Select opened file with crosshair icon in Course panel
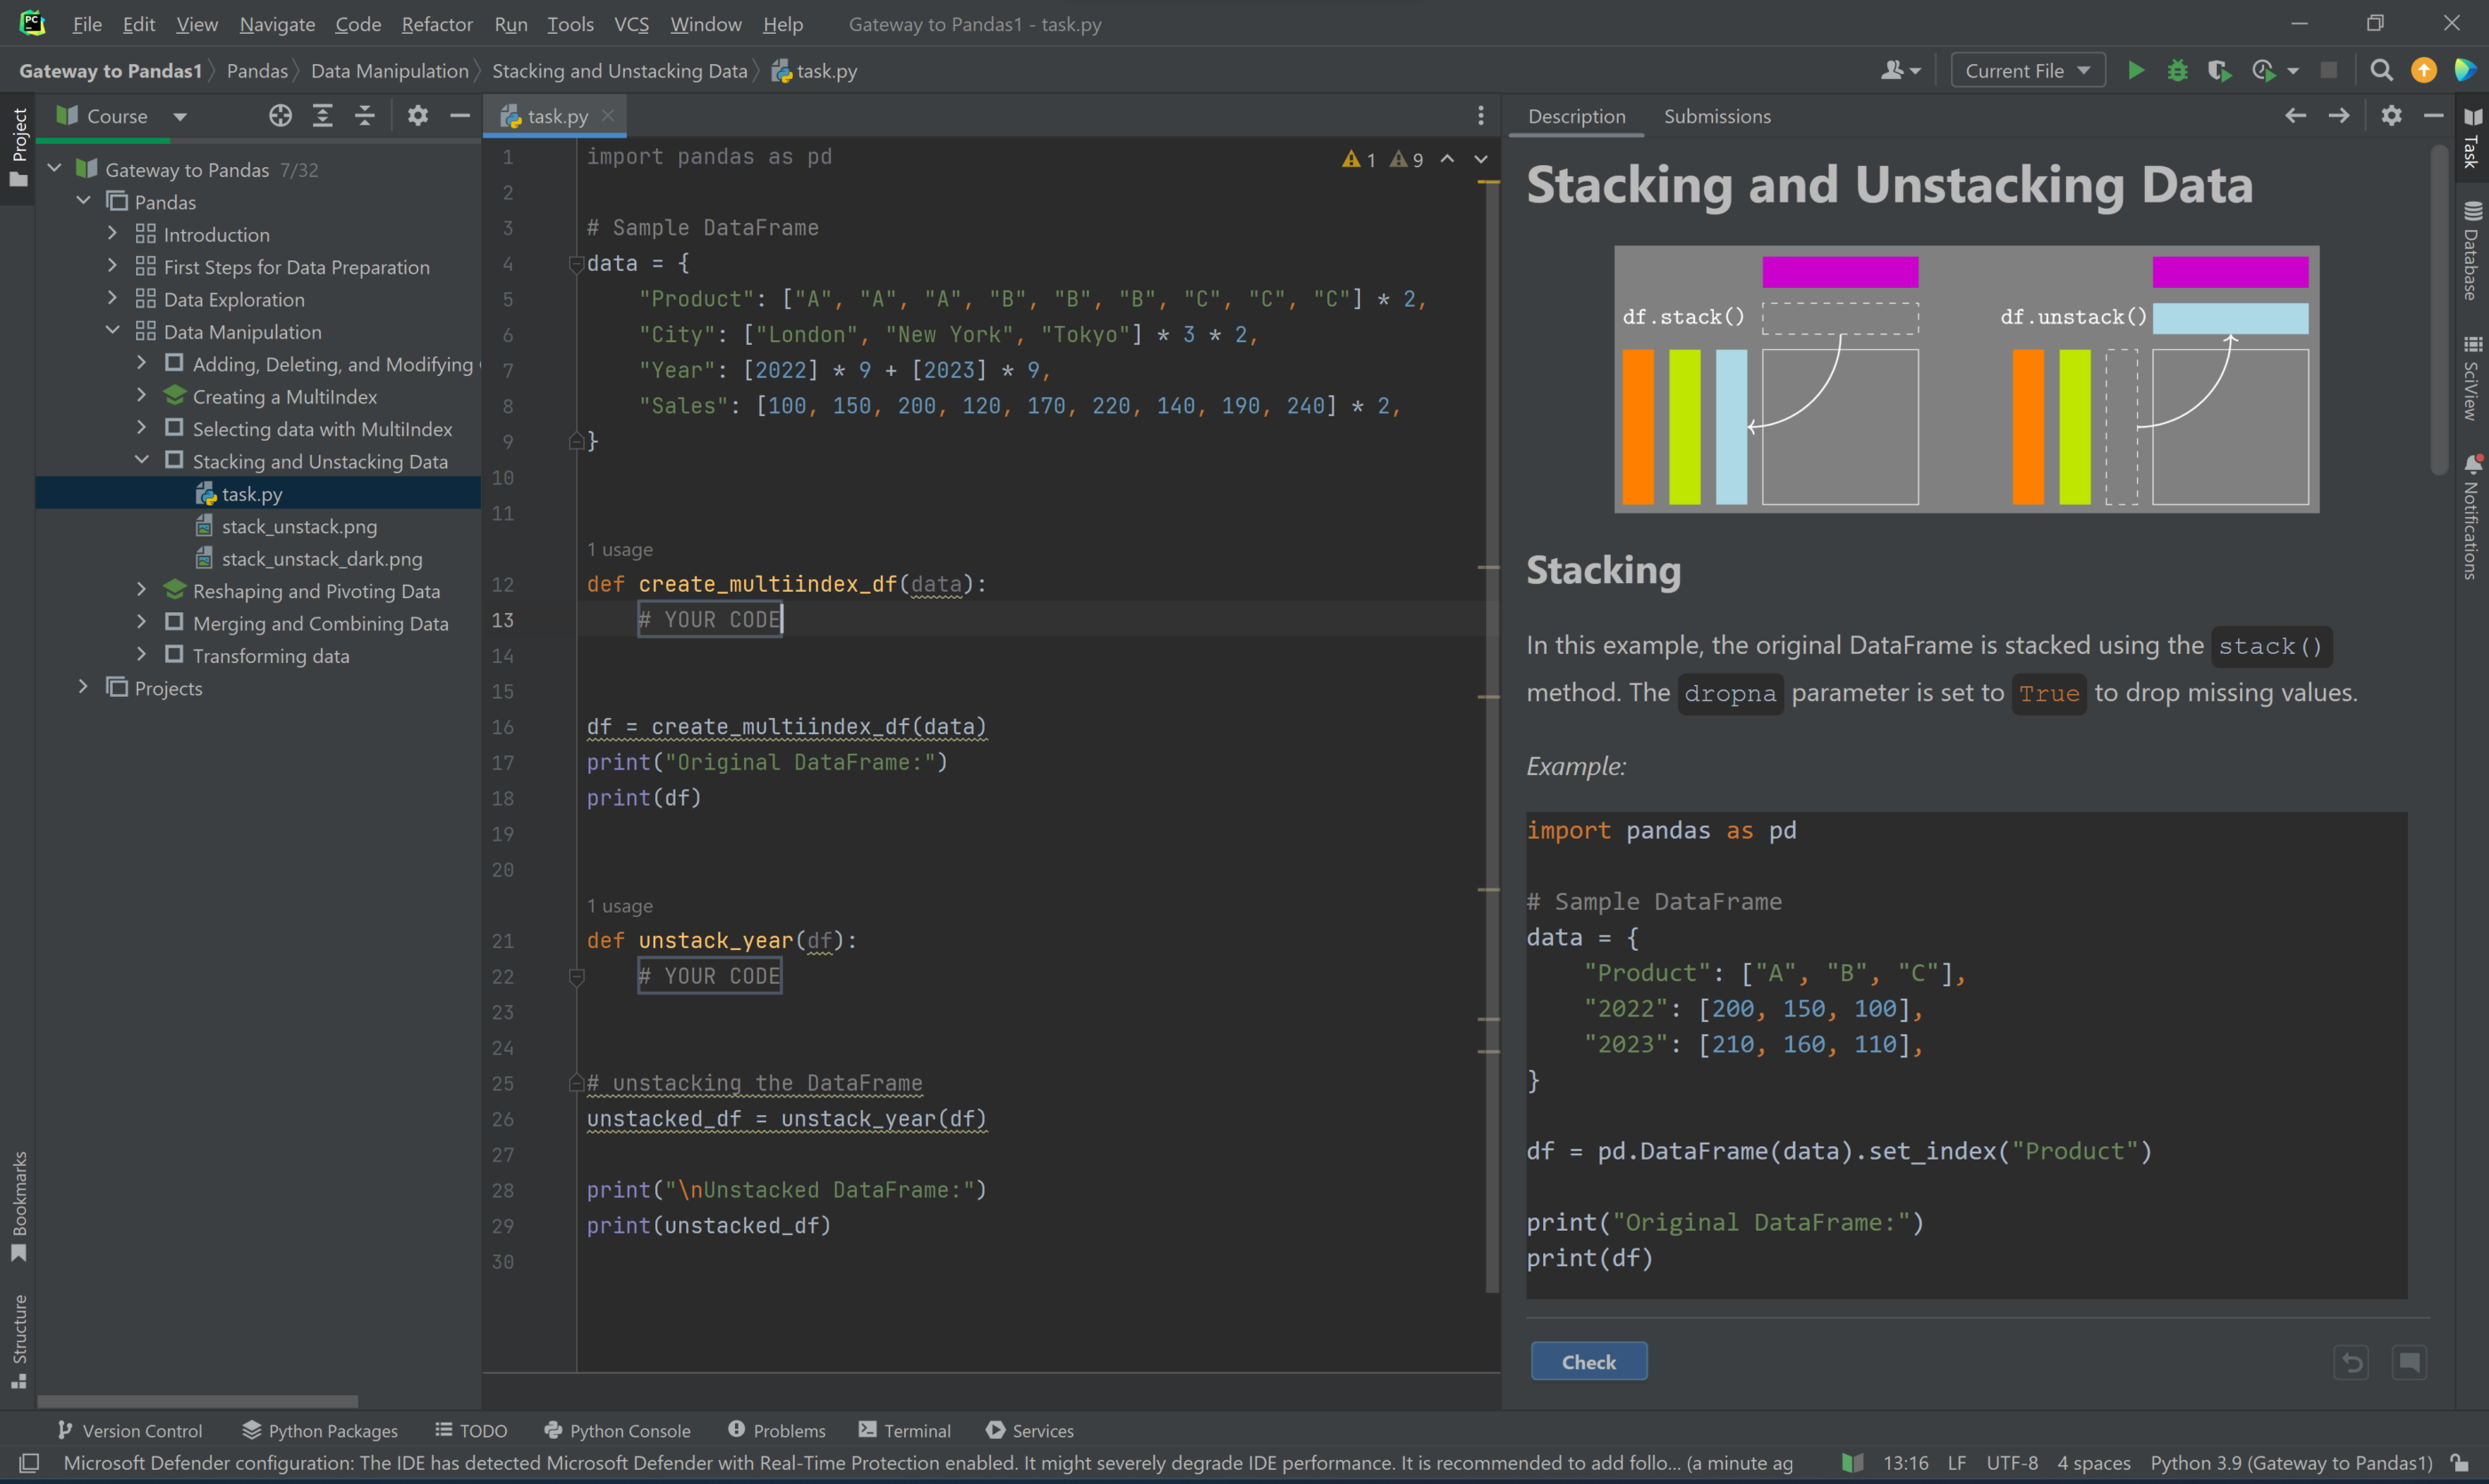 tap(280, 116)
